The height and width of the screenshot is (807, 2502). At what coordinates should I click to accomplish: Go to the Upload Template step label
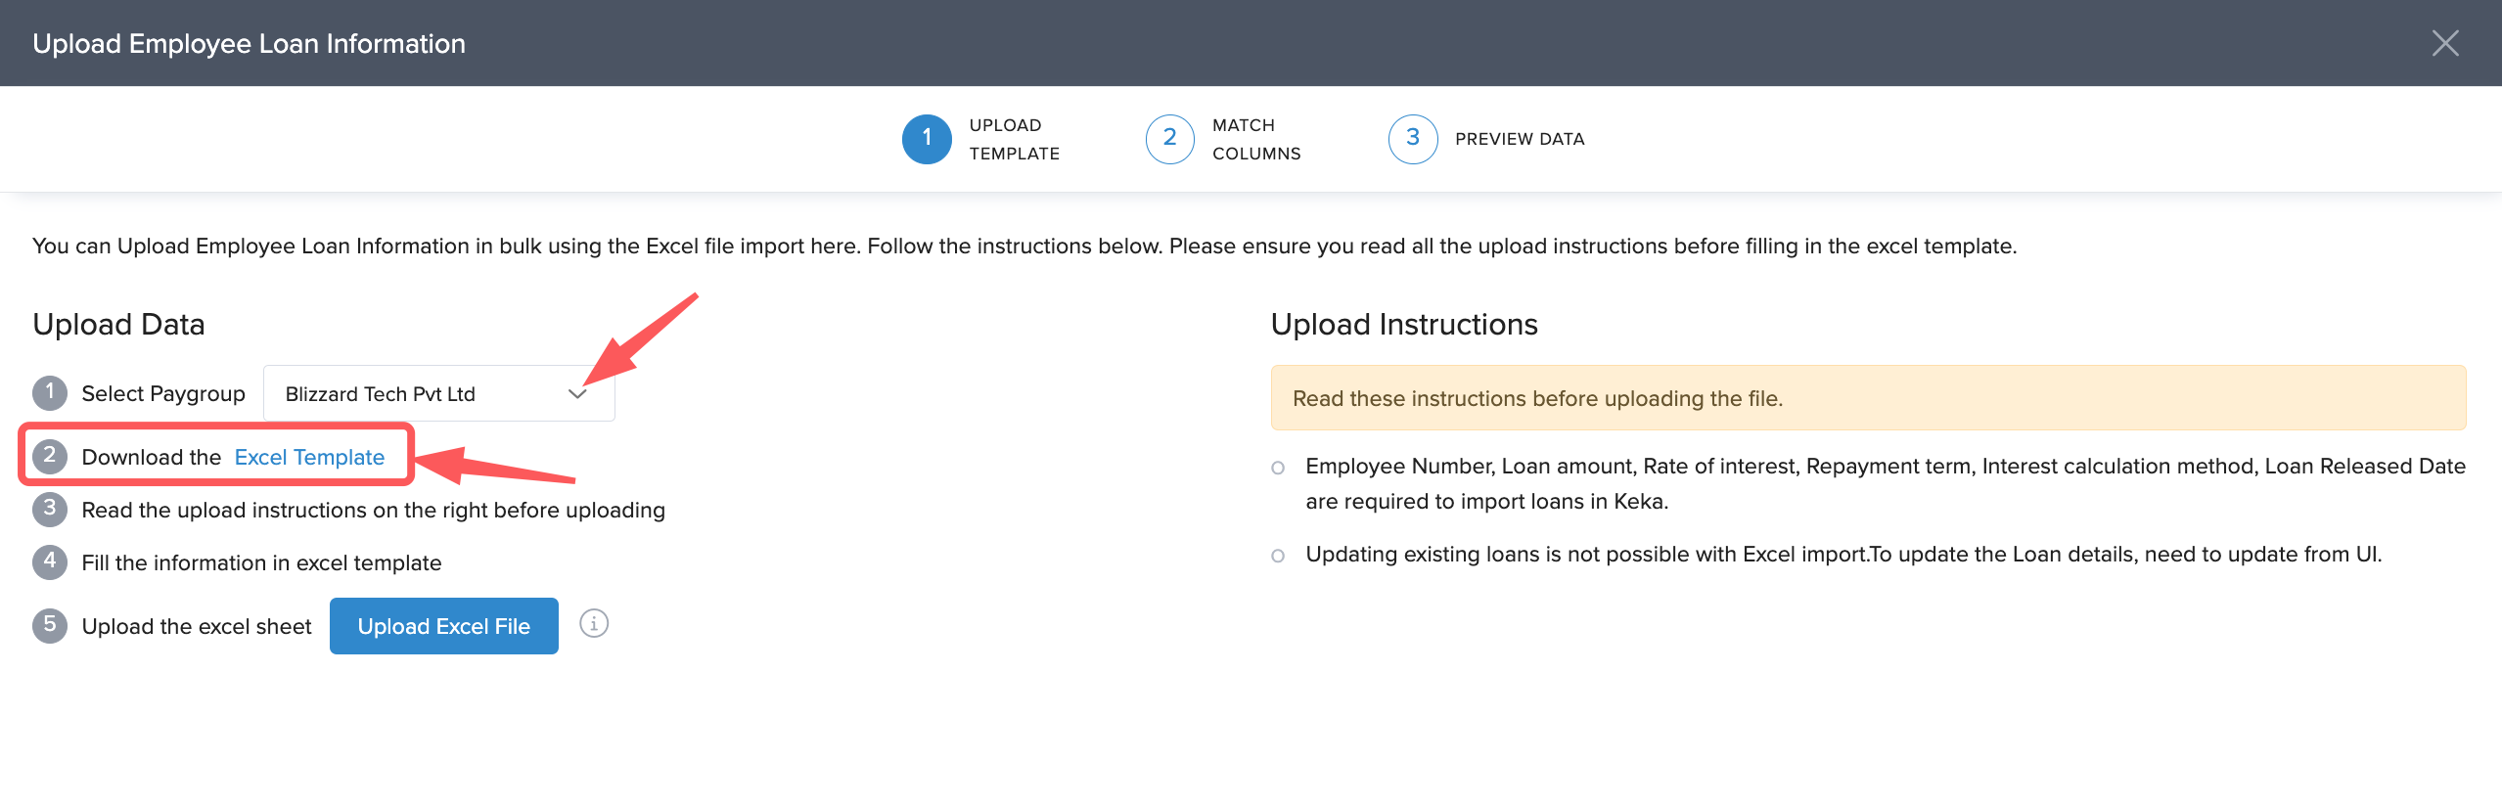[1014, 139]
